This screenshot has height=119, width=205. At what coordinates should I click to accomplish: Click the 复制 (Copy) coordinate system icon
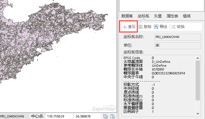pyautogui.click(x=140, y=27)
